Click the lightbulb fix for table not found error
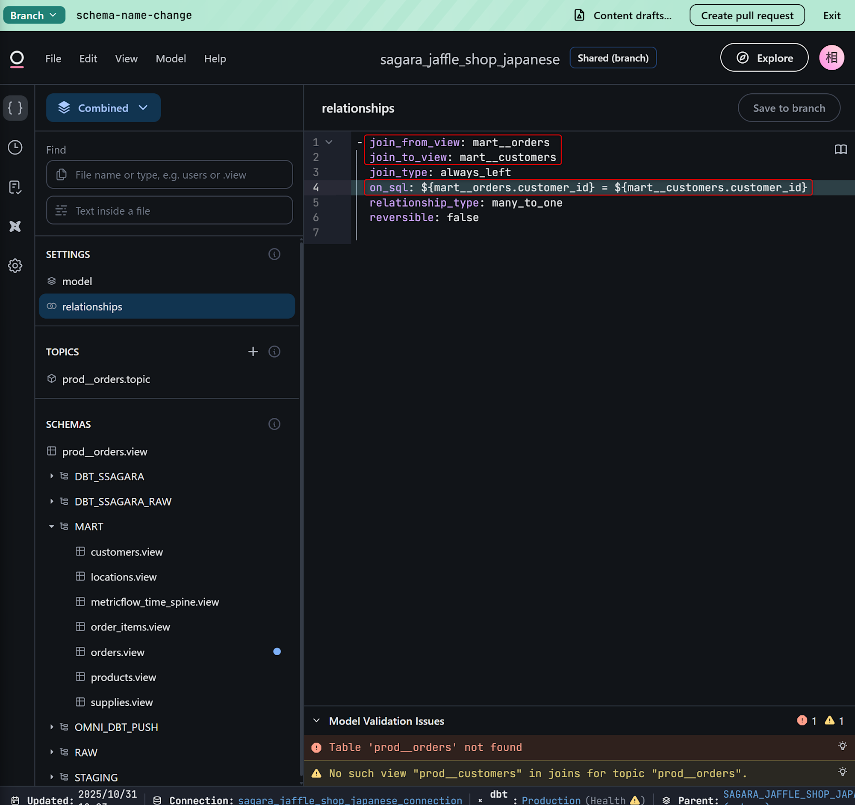855x805 pixels. 843,746
